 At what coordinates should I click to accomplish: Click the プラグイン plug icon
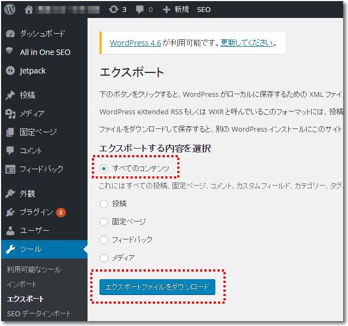coord(10,212)
